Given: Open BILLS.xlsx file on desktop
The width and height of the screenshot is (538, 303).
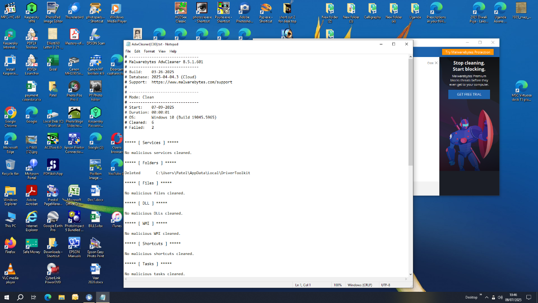Looking at the screenshot, I should 95,218.
